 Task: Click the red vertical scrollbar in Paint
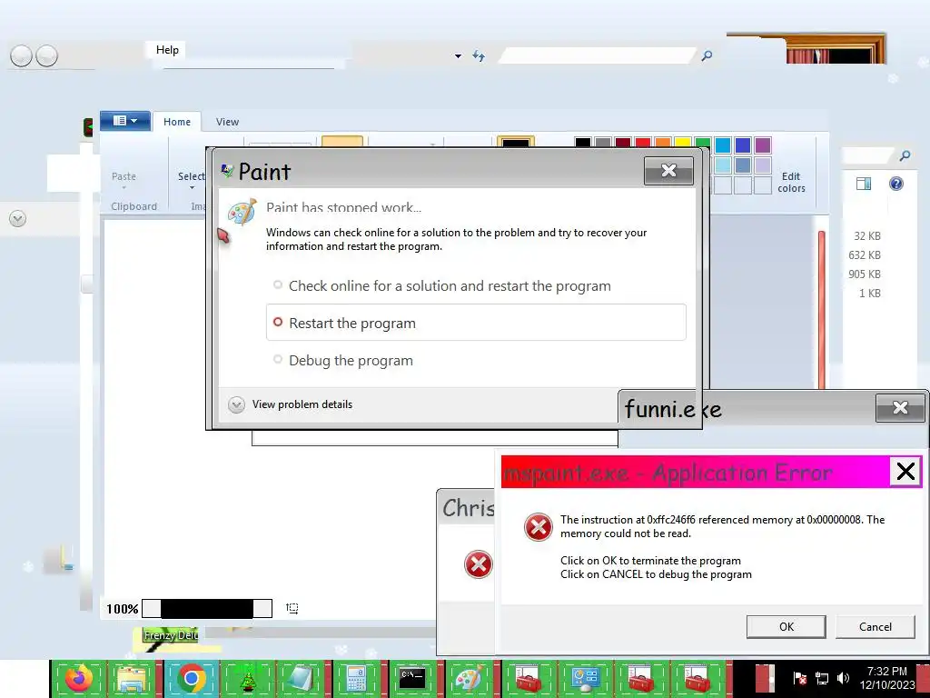tap(821, 309)
